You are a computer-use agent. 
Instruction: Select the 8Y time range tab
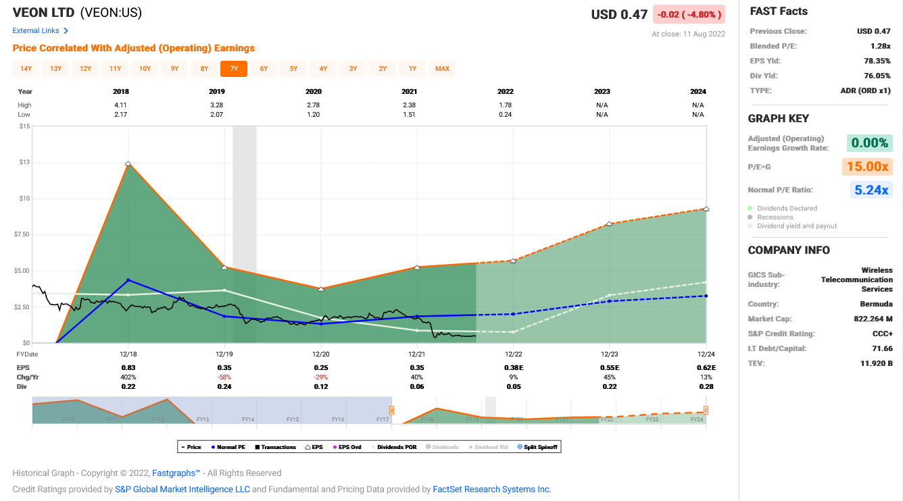click(x=204, y=69)
